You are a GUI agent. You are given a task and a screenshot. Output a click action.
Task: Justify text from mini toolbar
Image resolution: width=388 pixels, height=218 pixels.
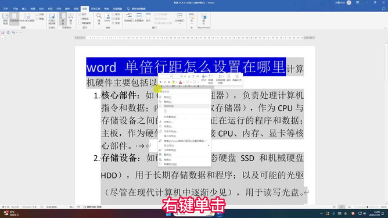click(237, 78)
